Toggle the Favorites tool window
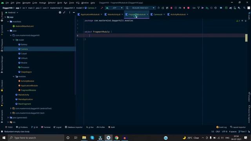251x141 pixels. coord(2,101)
